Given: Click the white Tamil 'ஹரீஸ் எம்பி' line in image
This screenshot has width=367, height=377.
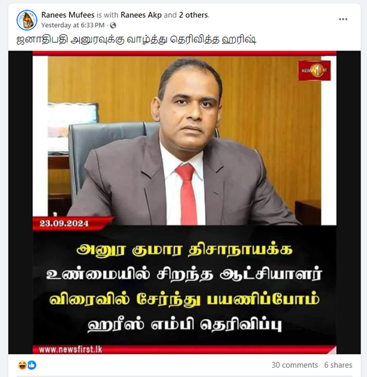Looking at the screenshot, I should pyautogui.click(x=185, y=325).
